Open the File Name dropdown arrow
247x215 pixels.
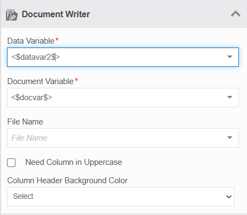click(230, 137)
